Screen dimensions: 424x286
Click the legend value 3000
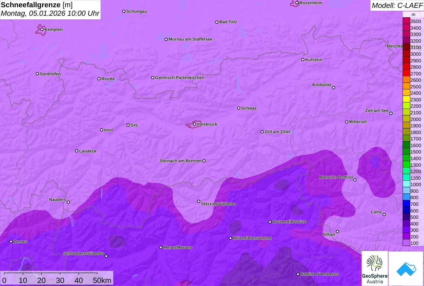pyautogui.click(x=416, y=54)
